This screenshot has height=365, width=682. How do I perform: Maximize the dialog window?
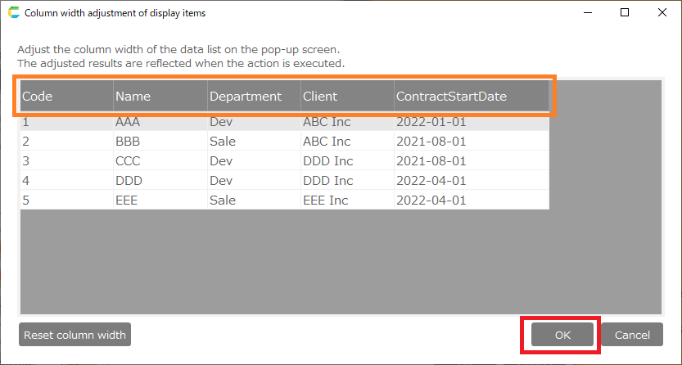[x=625, y=13]
